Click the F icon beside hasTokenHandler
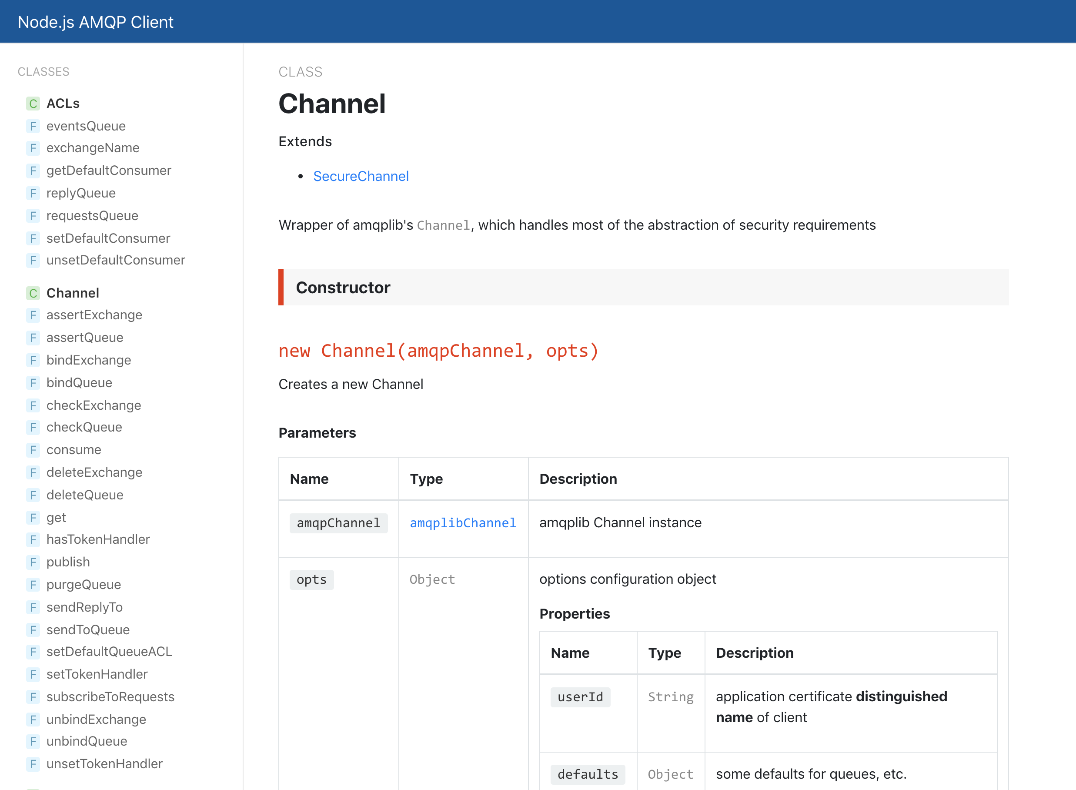Screen dimensions: 1076x790 (x=33, y=539)
